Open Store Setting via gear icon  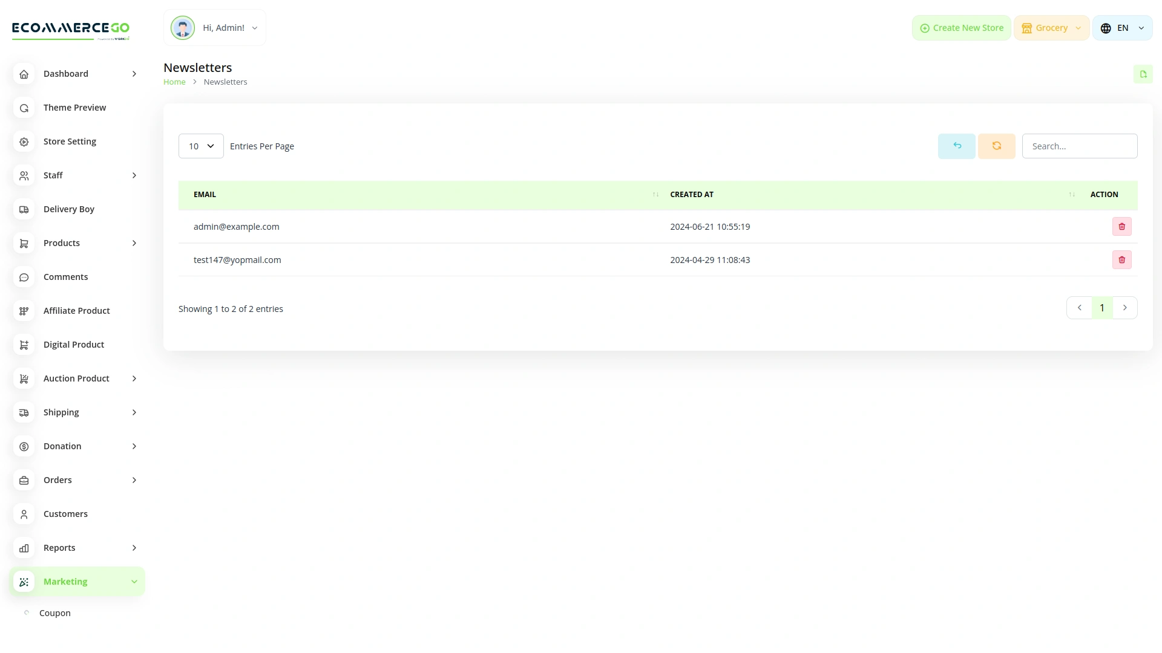[24, 141]
